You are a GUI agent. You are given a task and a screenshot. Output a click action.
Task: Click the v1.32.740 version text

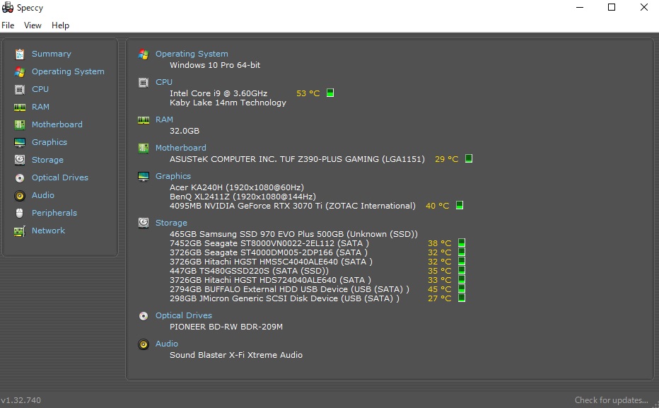[x=21, y=400]
